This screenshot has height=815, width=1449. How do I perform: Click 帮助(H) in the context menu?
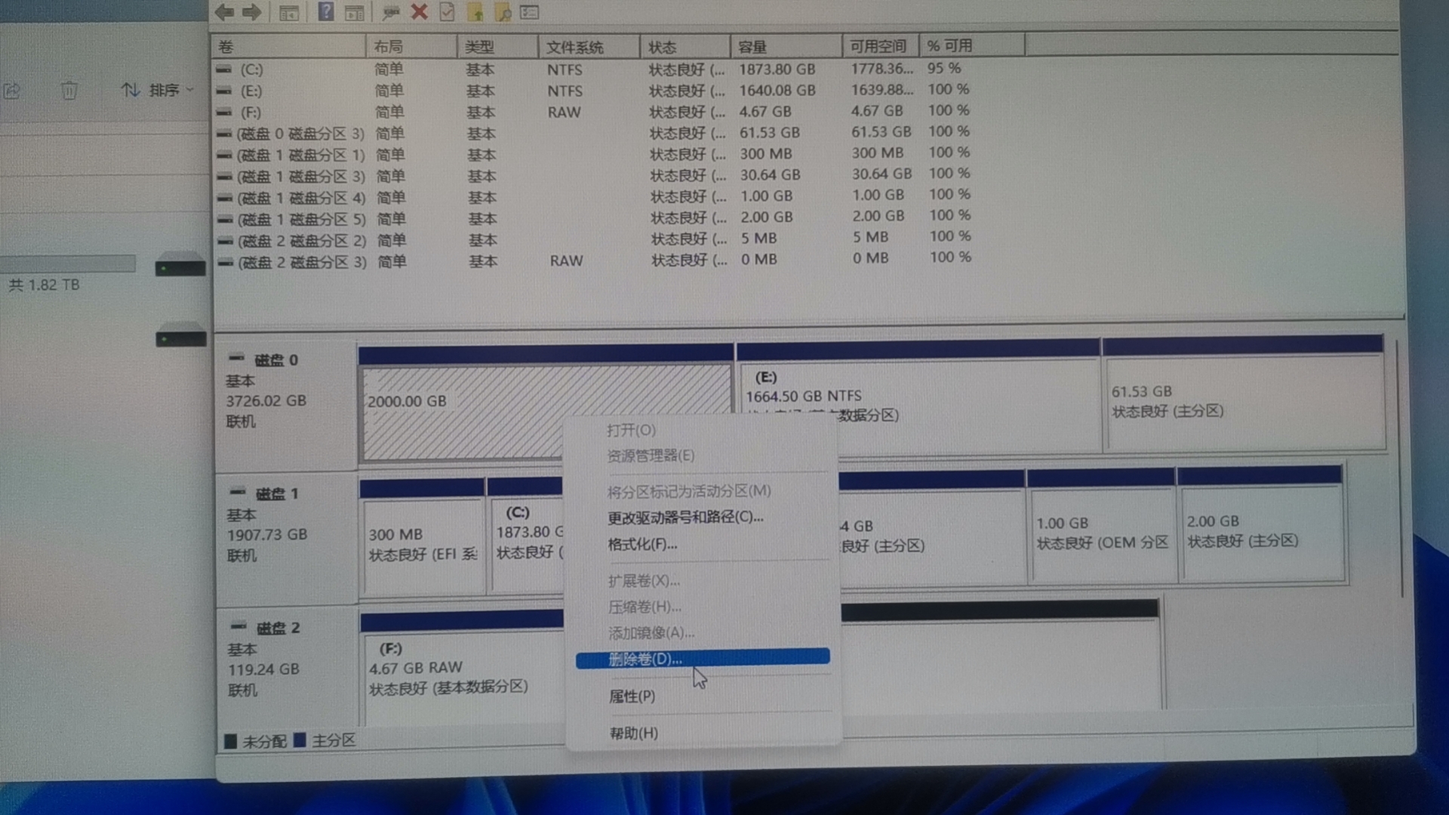[633, 733]
